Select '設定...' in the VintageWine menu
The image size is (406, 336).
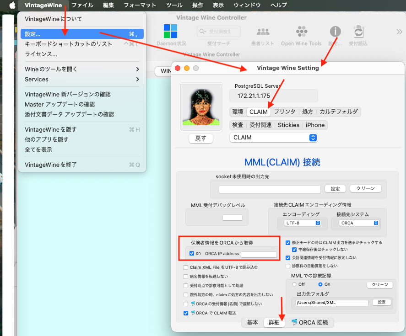(82, 34)
